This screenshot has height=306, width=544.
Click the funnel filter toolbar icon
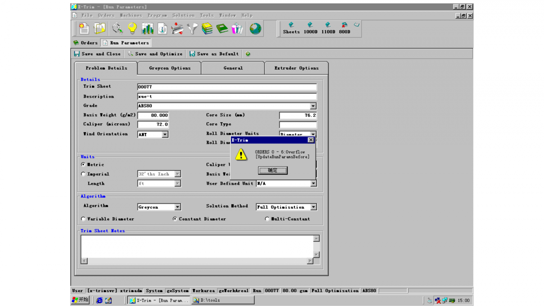192,29
